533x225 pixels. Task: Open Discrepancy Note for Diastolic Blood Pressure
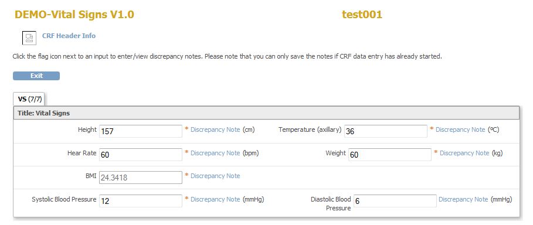tap(463, 199)
